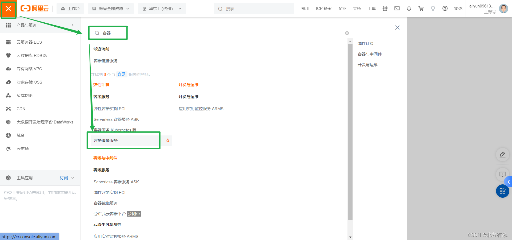
Task: Click the 弹性计算 orange category heading
Action: pos(101,85)
